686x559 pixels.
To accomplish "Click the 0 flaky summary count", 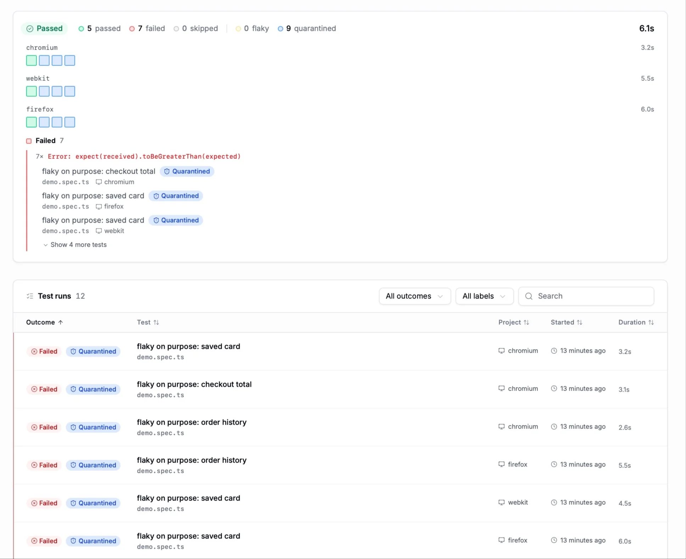I will [252, 28].
